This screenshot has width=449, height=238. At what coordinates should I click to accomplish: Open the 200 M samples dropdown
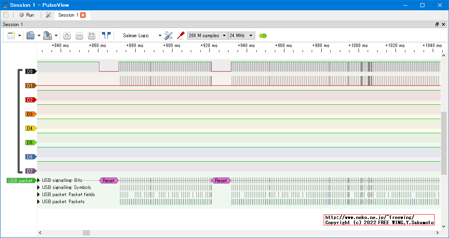[207, 36]
